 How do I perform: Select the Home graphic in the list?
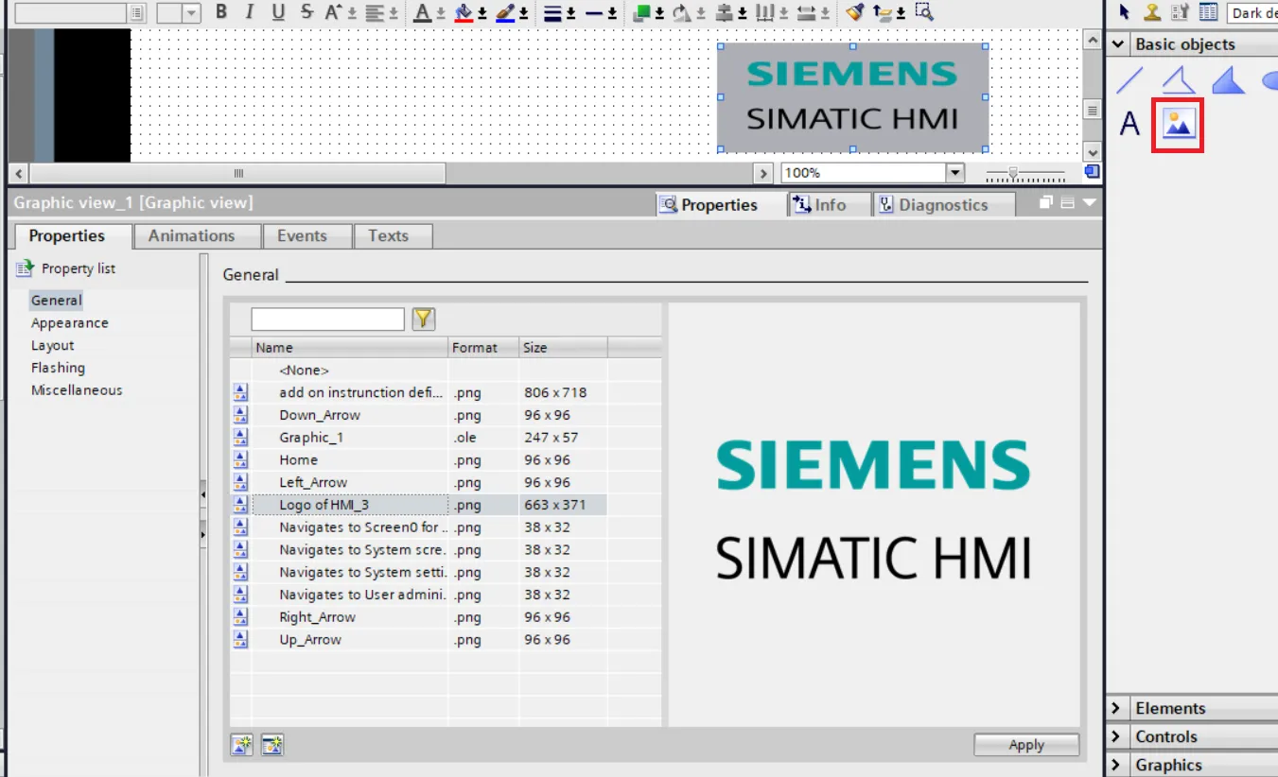click(298, 460)
